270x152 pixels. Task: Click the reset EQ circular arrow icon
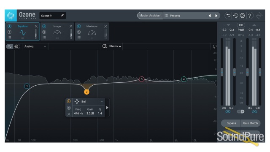(215, 46)
